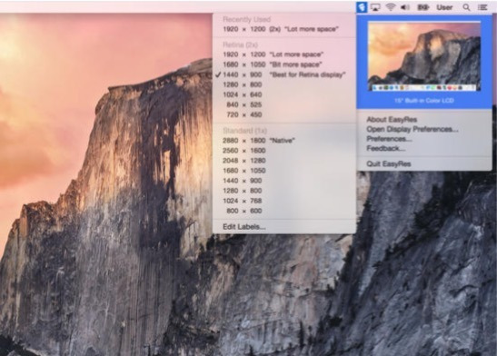Screen dimensions: 497x356
Task: Open Spotlight search magnifier icon
Action: 466,7
